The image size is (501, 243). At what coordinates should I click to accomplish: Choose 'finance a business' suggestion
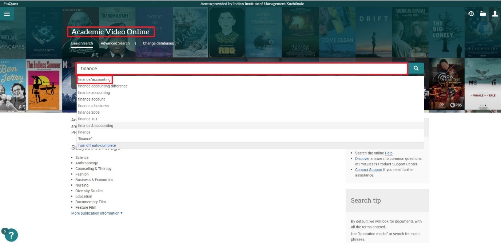[94, 106]
